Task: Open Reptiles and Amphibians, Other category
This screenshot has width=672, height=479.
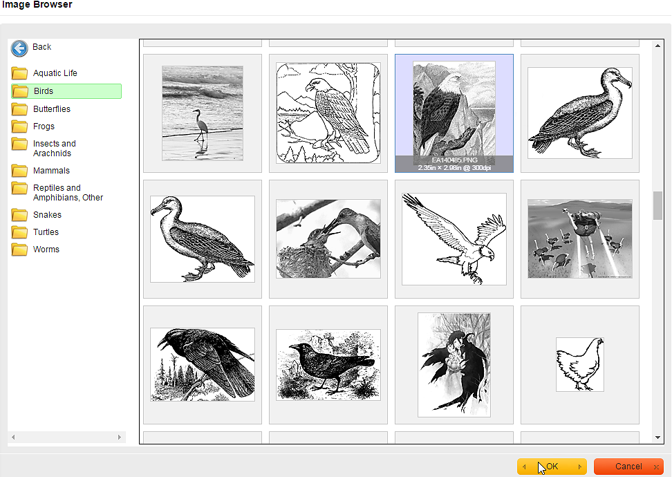Action: coord(68,193)
